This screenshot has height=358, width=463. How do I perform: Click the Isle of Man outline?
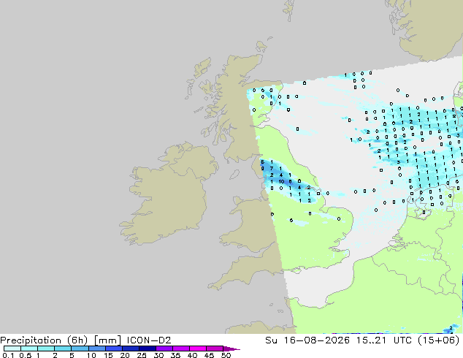click(234, 175)
